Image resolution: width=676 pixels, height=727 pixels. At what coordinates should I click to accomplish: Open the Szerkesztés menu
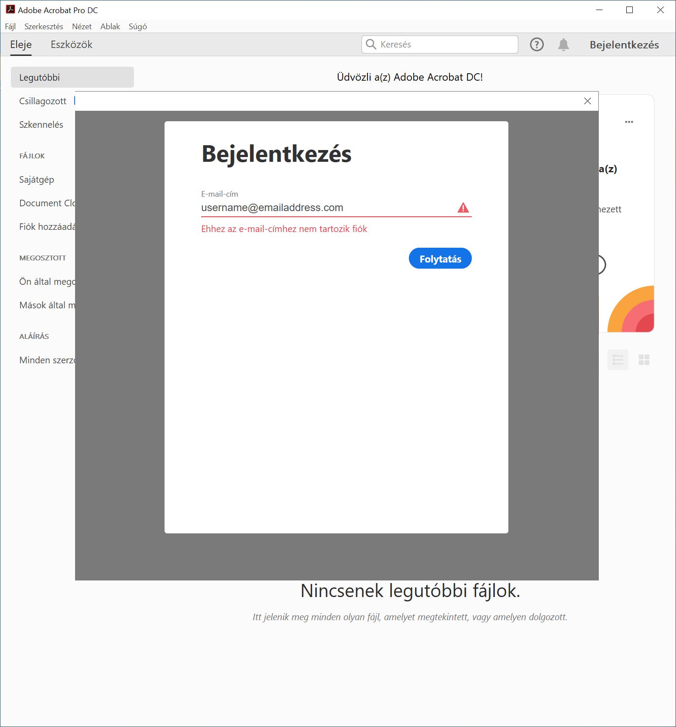point(44,27)
